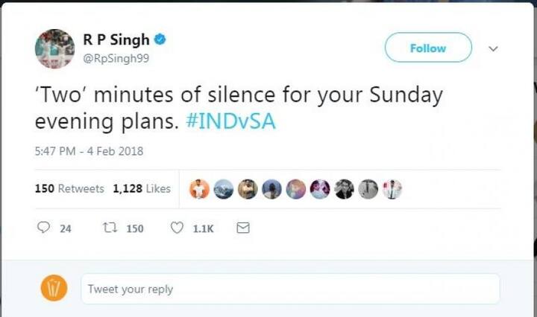Open the last liker avatar in the row
Image resolution: width=537 pixels, height=317 pixels.
tap(392, 189)
